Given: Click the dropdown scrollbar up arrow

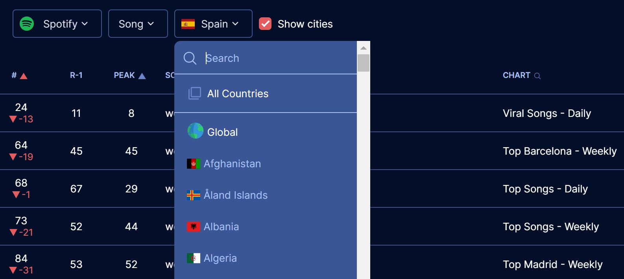Looking at the screenshot, I should pyautogui.click(x=364, y=48).
